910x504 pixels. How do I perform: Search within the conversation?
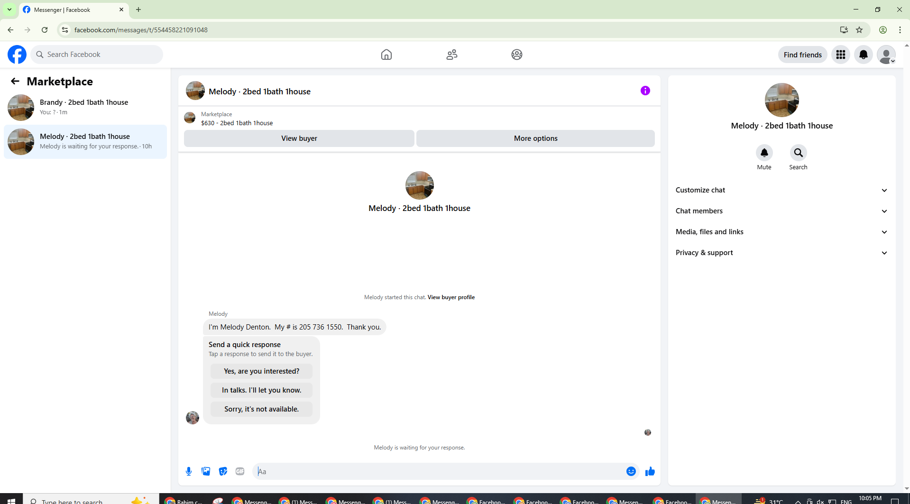799,153
